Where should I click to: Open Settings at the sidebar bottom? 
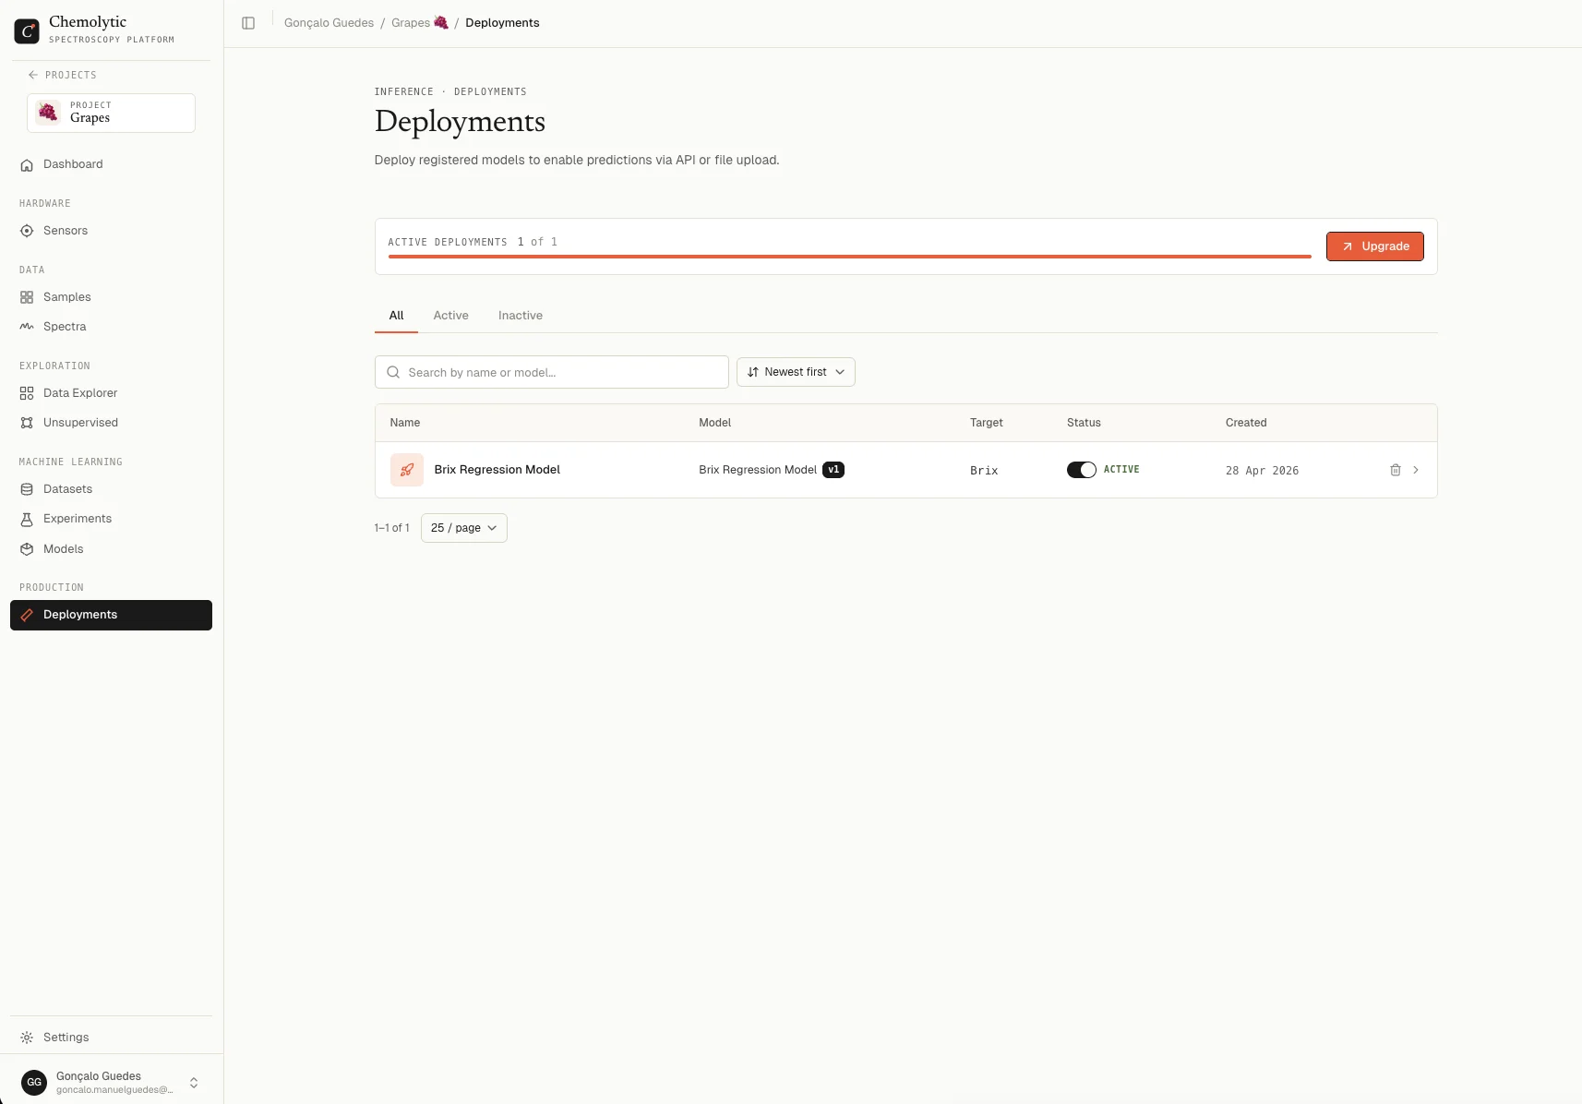click(111, 1038)
